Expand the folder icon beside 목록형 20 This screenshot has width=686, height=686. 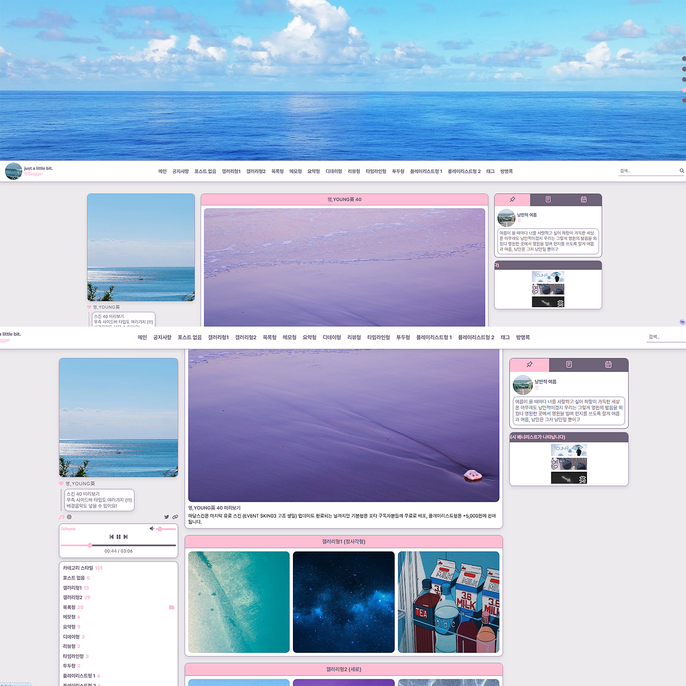[172, 607]
